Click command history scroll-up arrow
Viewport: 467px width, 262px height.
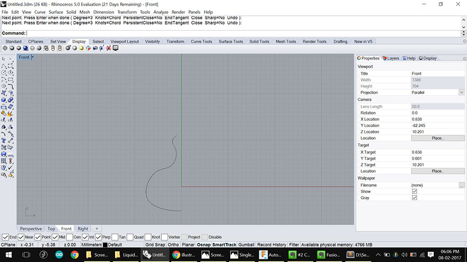[463, 19]
